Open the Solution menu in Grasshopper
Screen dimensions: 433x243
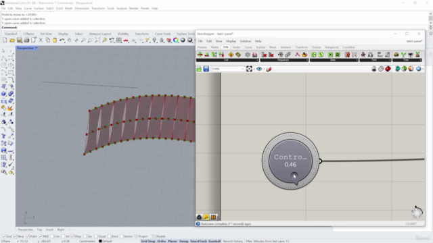(246, 41)
